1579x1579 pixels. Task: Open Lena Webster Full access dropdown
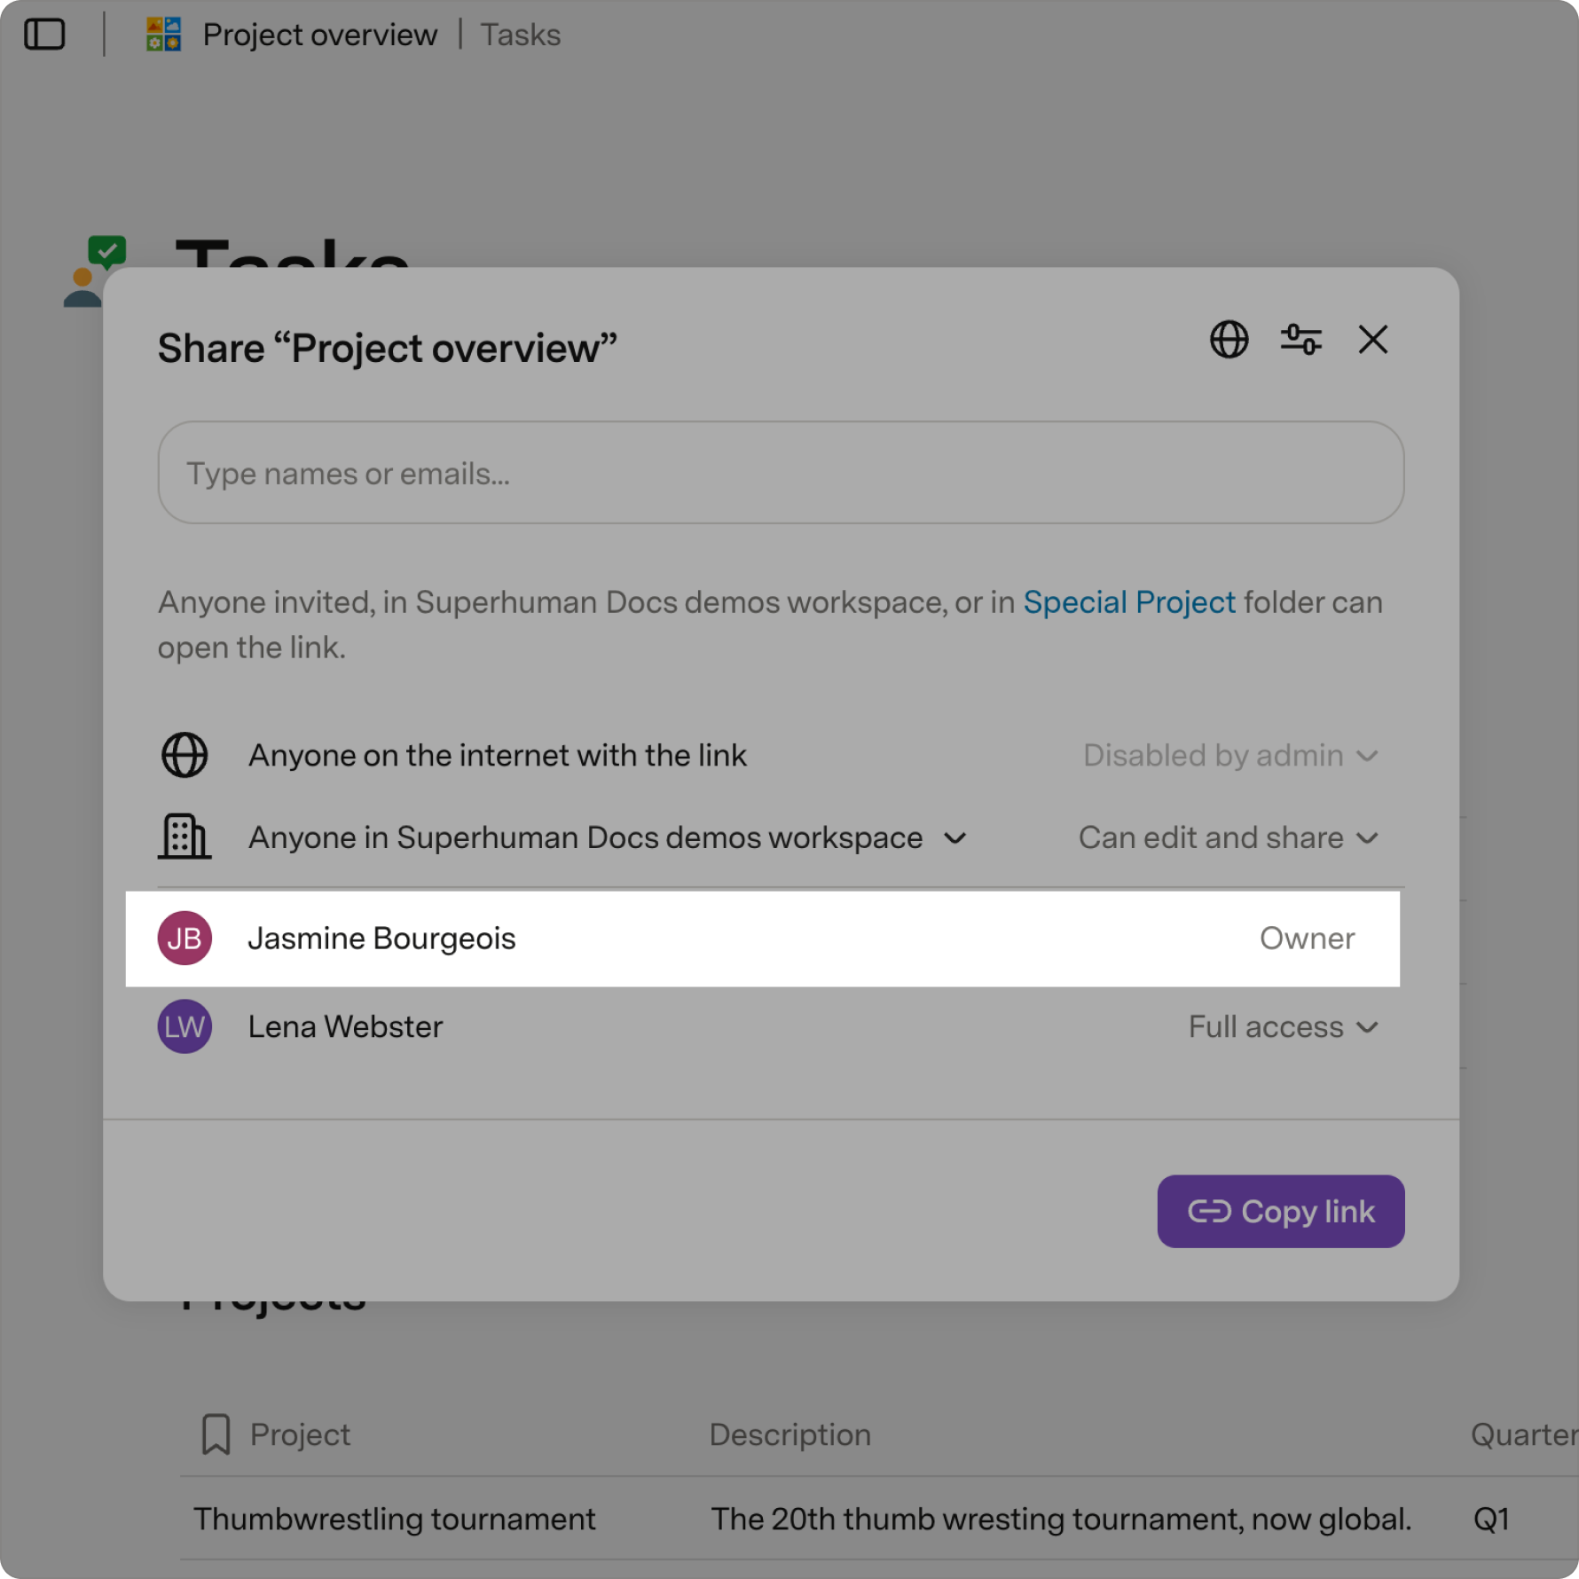(1283, 1026)
